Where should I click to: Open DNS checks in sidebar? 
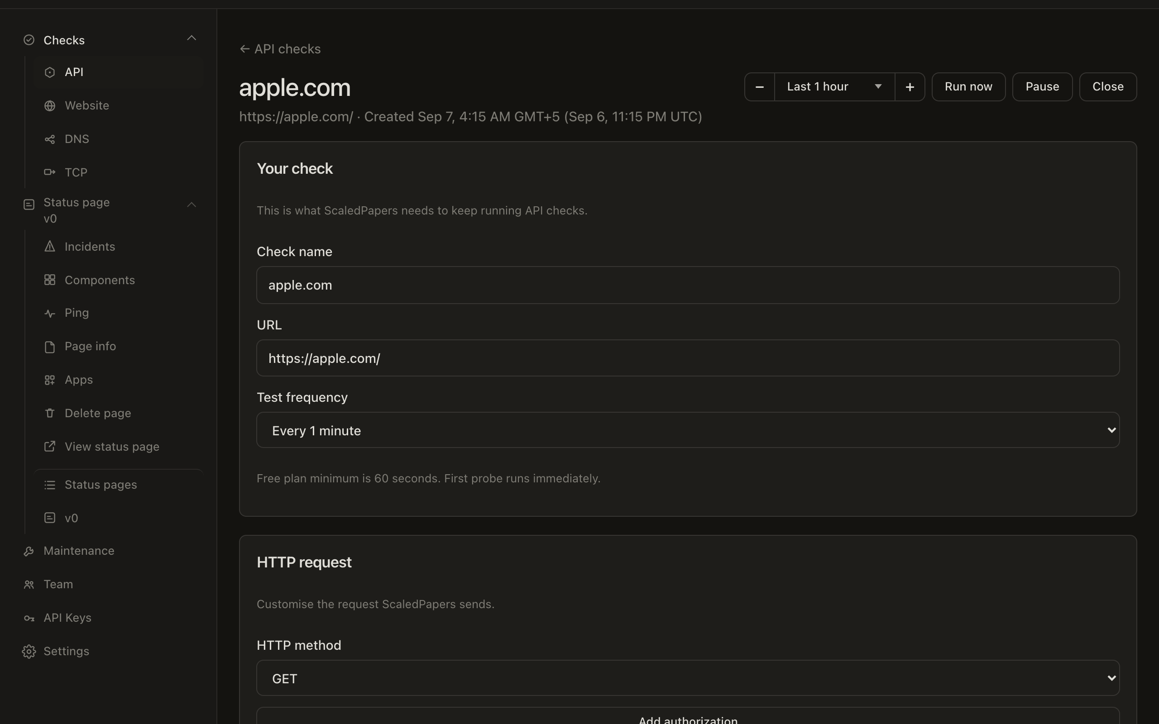[119, 139]
